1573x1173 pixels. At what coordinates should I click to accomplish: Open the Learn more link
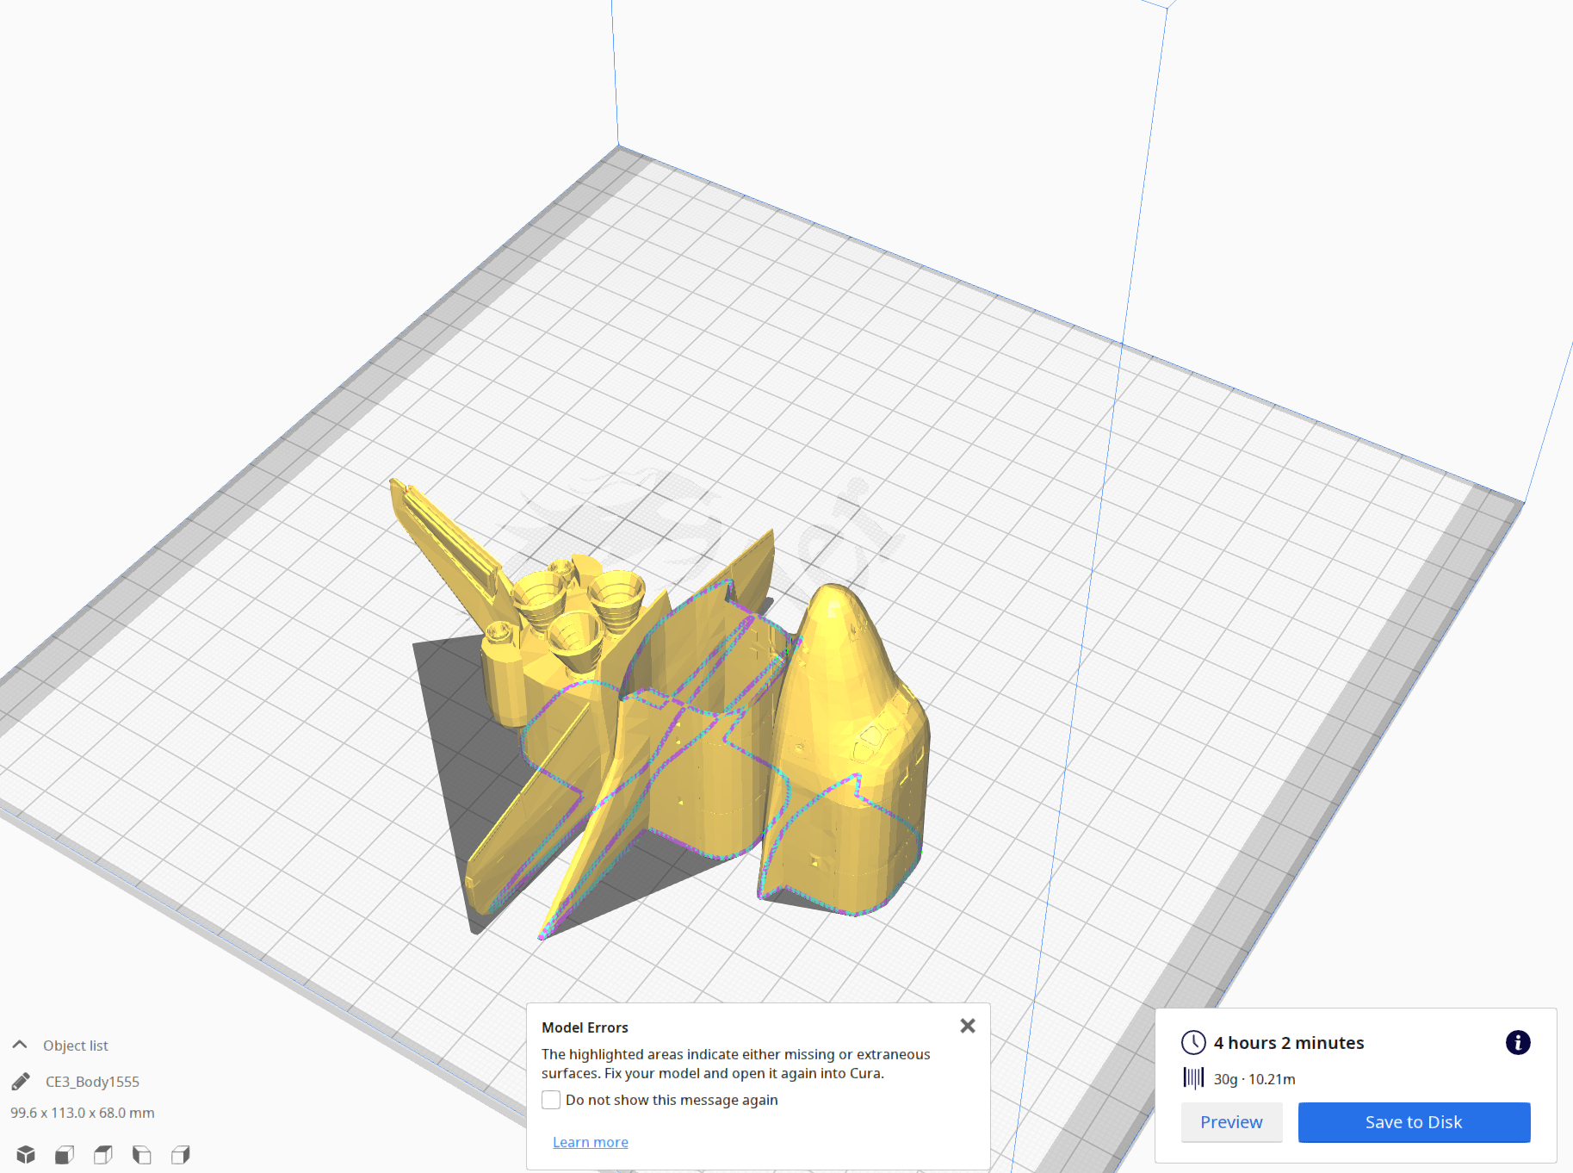(x=590, y=1141)
